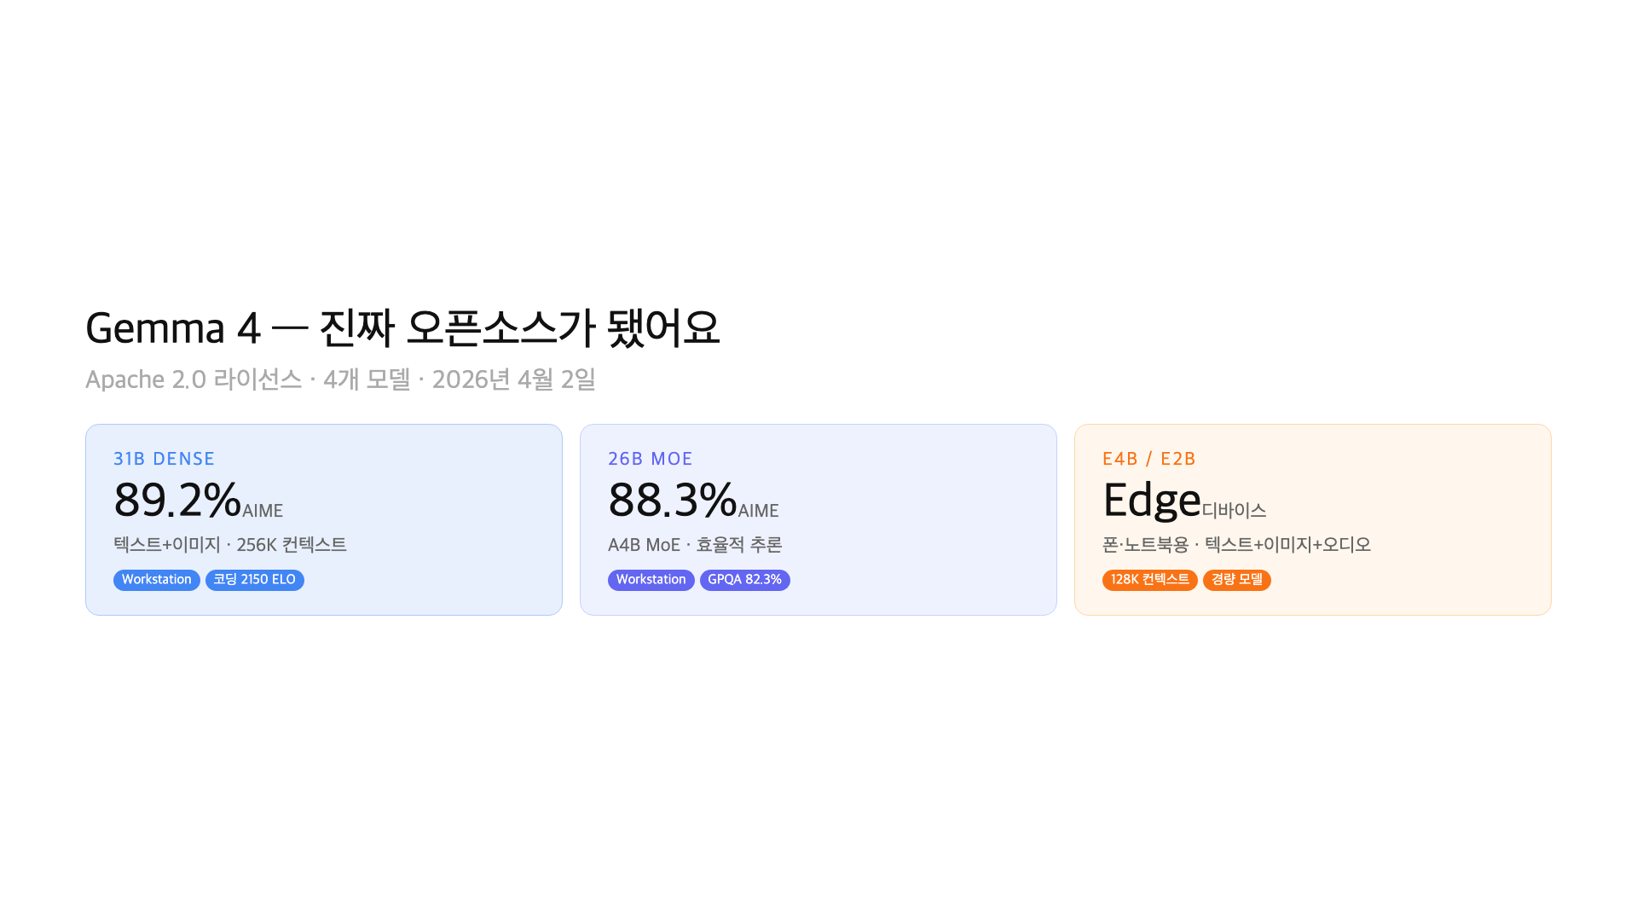Select the "A4B MoE · 효율적 추론" description

(x=695, y=545)
